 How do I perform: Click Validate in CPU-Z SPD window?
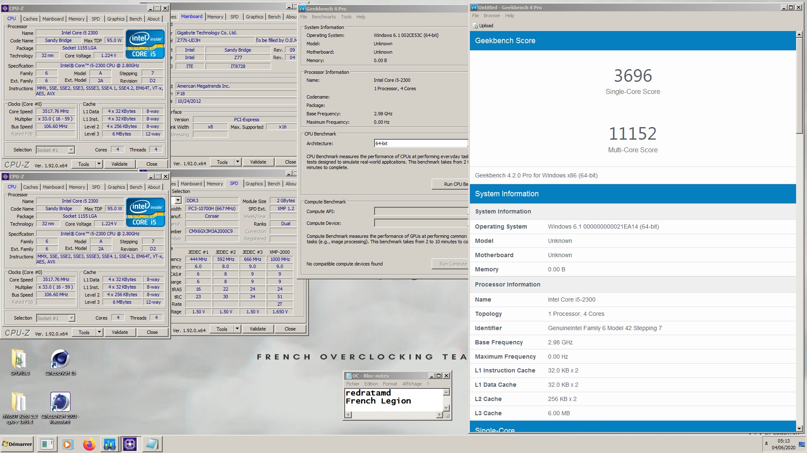[x=258, y=329]
